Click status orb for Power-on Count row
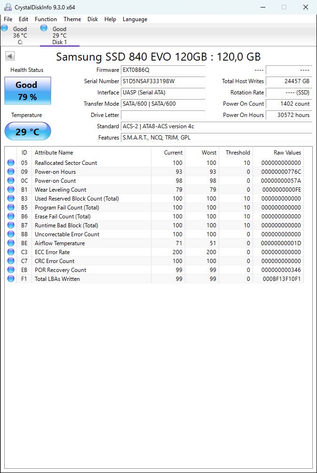 point(11,180)
